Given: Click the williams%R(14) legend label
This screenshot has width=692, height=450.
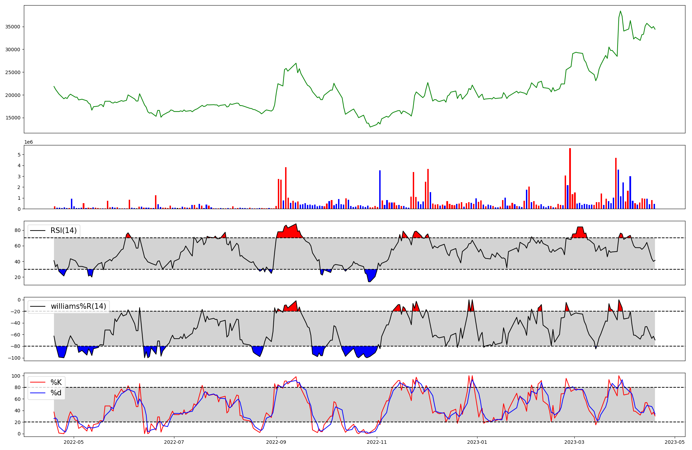Looking at the screenshot, I should pos(78,306).
